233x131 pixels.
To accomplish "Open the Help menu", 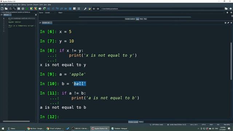I will click(x=50, y=5).
